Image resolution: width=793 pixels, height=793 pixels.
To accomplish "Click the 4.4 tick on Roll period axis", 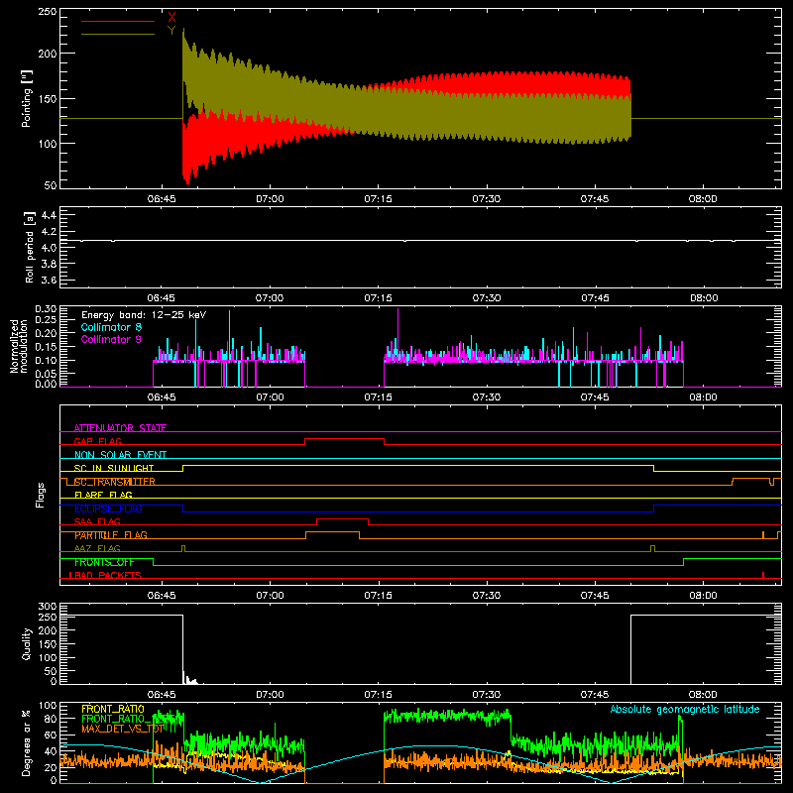I will 49,215.
